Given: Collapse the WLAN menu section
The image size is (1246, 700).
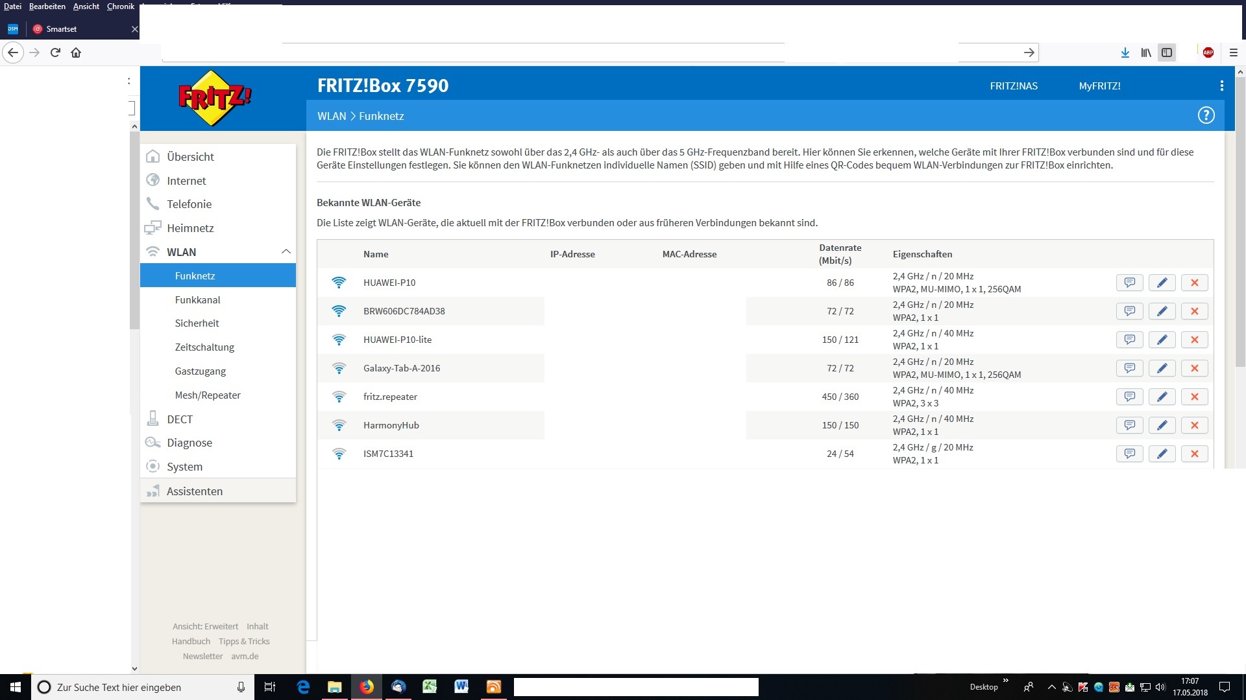Looking at the screenshot, I should tap(286, 252).
